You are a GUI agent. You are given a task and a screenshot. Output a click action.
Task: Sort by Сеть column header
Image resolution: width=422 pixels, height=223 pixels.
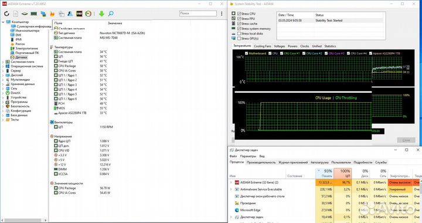click(x=379, y=174)
